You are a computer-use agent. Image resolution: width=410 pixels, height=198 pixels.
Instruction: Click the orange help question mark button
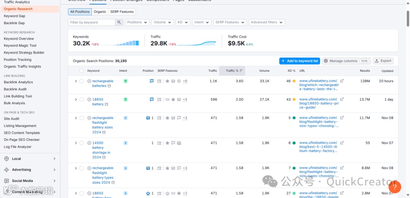[395, 187]
